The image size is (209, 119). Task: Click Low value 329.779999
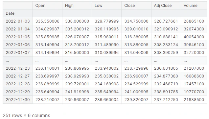(106, 21)
